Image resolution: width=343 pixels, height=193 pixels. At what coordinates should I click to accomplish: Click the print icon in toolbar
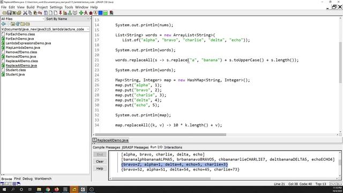click(x=19, y=13)
